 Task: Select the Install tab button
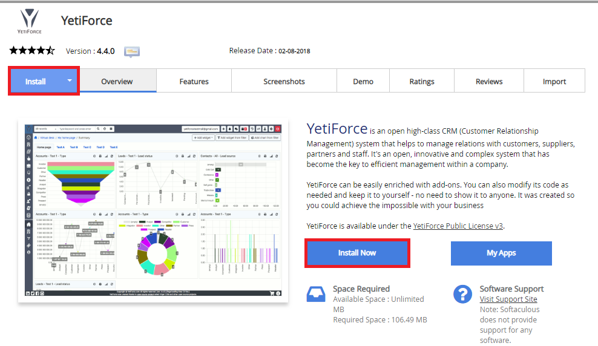tap(36, 81)
